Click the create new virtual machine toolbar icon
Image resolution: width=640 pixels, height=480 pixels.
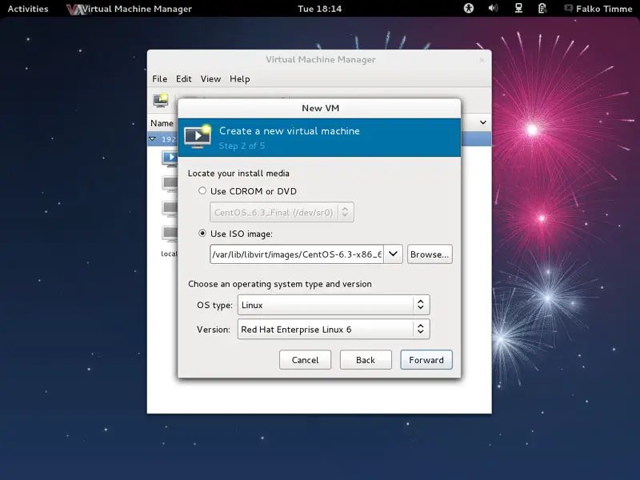(x=161, y=101)
